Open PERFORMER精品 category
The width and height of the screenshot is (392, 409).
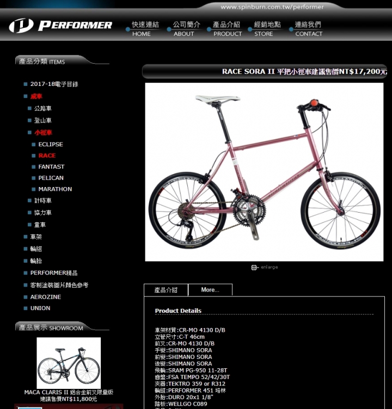pos(54,273)
